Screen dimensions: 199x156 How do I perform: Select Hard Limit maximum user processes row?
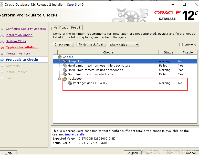coord(125,70)
